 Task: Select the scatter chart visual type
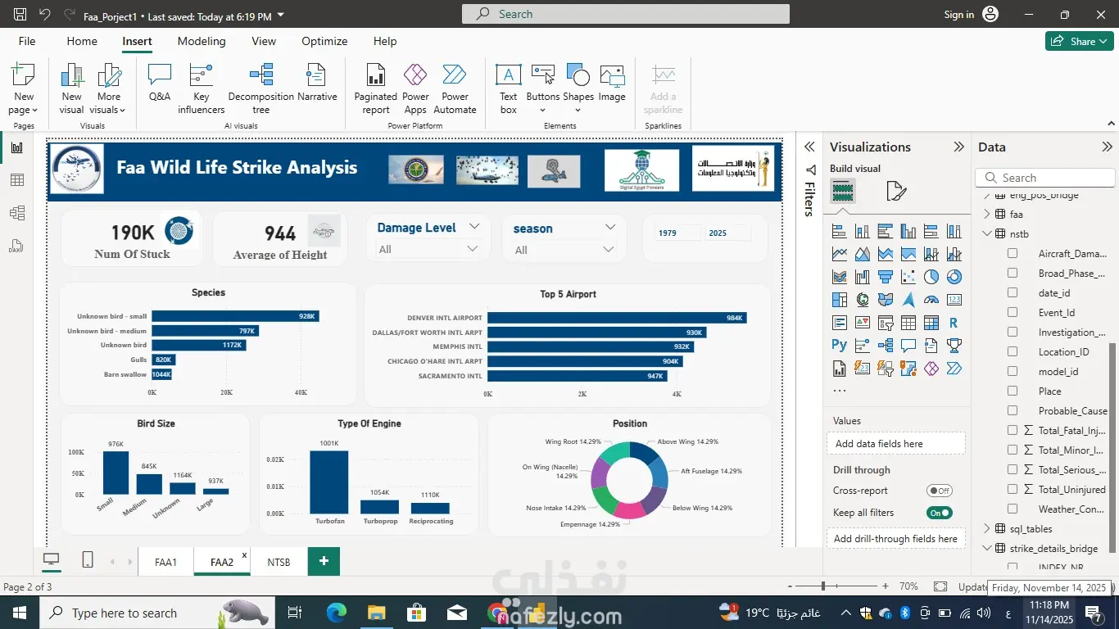tap(908, 277)
